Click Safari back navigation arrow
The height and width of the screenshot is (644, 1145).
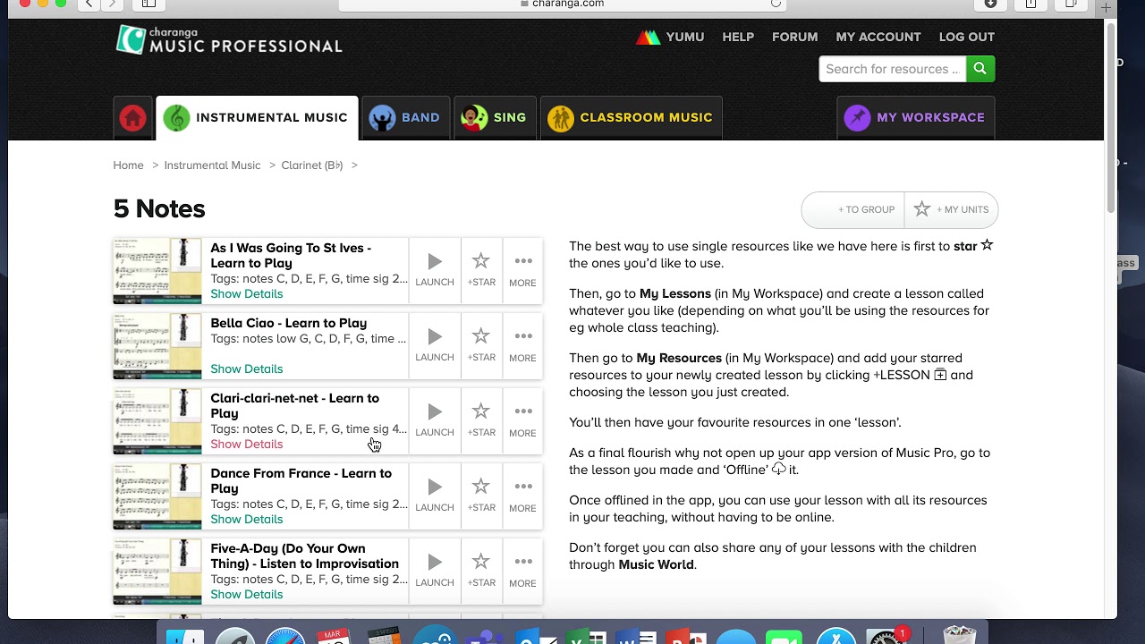click(x=89, y=4)
